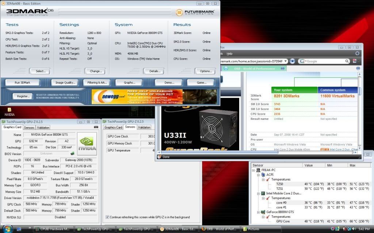Click the ORB tab page icon in Firefox
Image resolution: width=374 pixels, height=233 pixels.
coord(226,68)
